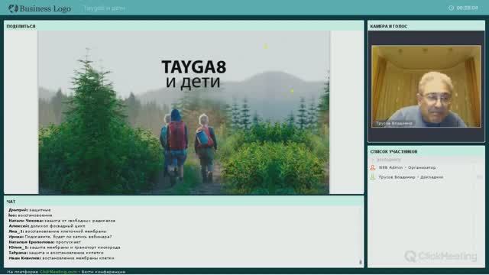Image resolution: width=489 pixels, height=275 pixels.
Task: Click leo's chat message 'восстановления'
Action: (31, 215)
